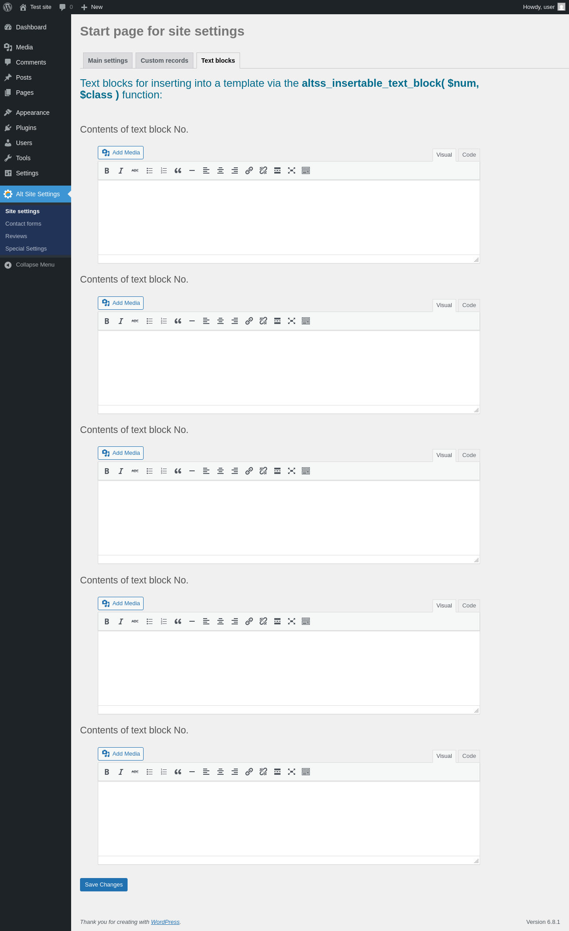The width and height of the screenshot is (569, 931).
Task: Click Toolbar Toggle icon in second editor
Action: click(x=306, y=321)
